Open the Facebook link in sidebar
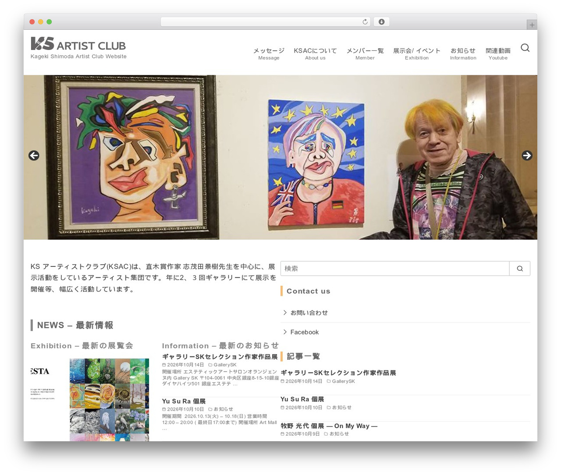 [x=304, y=332]
